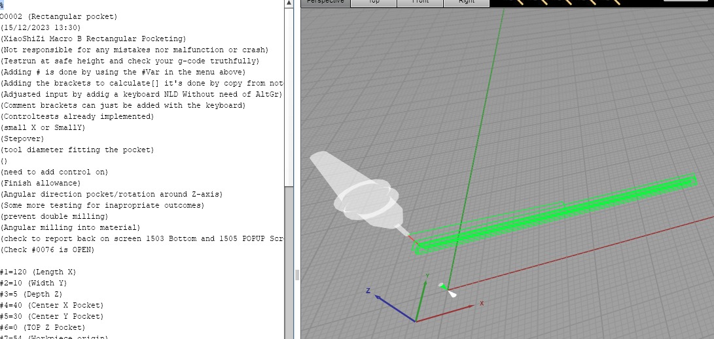The width and height of the screenshot is (714, 339).
Task: Click the '(Stepover)' comment line
Action: pos(22,138)
